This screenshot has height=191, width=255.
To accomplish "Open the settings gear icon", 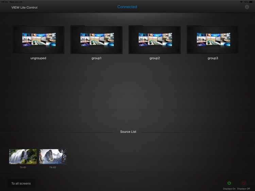I will [247, 7].
